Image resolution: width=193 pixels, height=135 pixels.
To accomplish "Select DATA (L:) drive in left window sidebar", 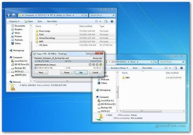I will tap(17, 71).
